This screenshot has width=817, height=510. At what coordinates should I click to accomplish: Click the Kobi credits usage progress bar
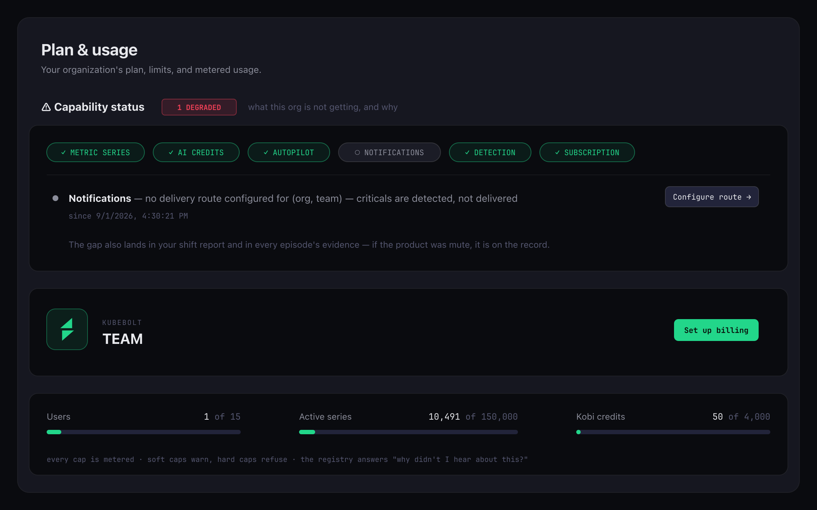[673, 432]
